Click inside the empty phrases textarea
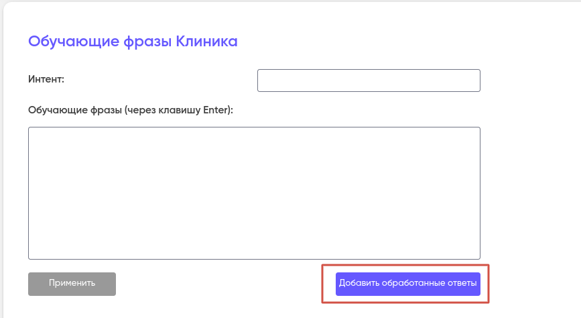This screenshot has width=581, height=318. tap(254, 193)
